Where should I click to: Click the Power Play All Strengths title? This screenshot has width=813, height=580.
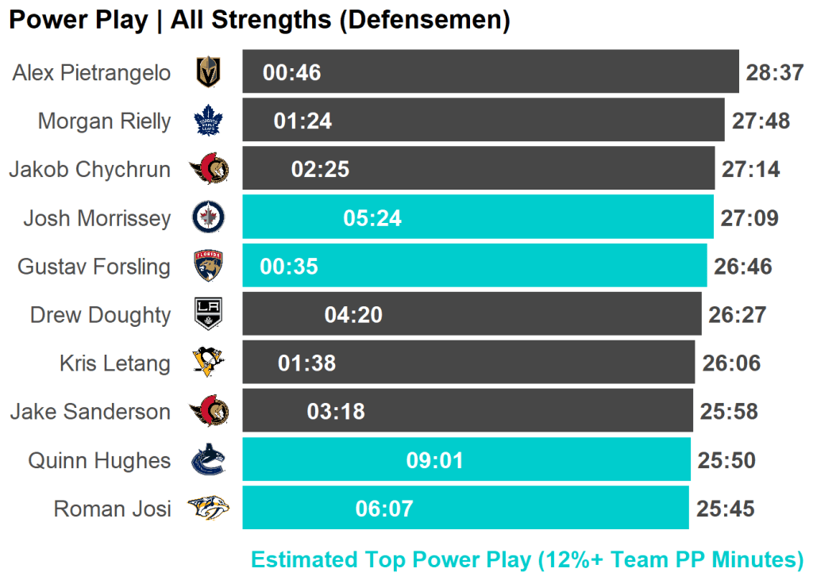[259, 20]
